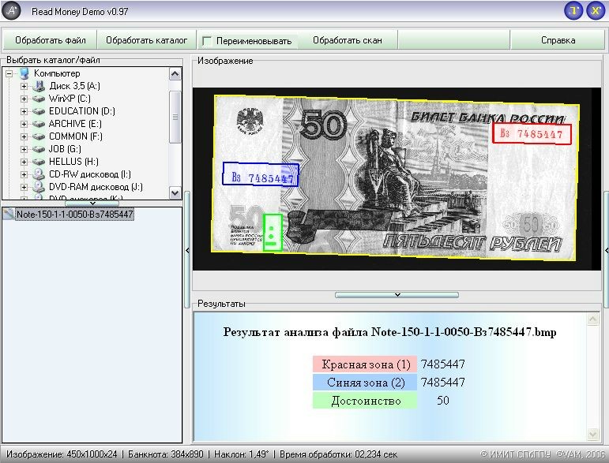Viewport: 609px width, 463px height.
Task: Click Обработать каталог button
Action: (146, 40)
